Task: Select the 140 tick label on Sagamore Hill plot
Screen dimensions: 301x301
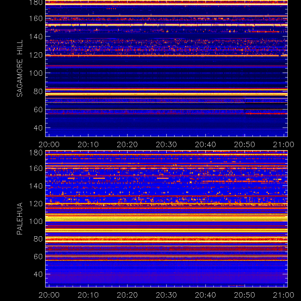Action: pos(36,36)
